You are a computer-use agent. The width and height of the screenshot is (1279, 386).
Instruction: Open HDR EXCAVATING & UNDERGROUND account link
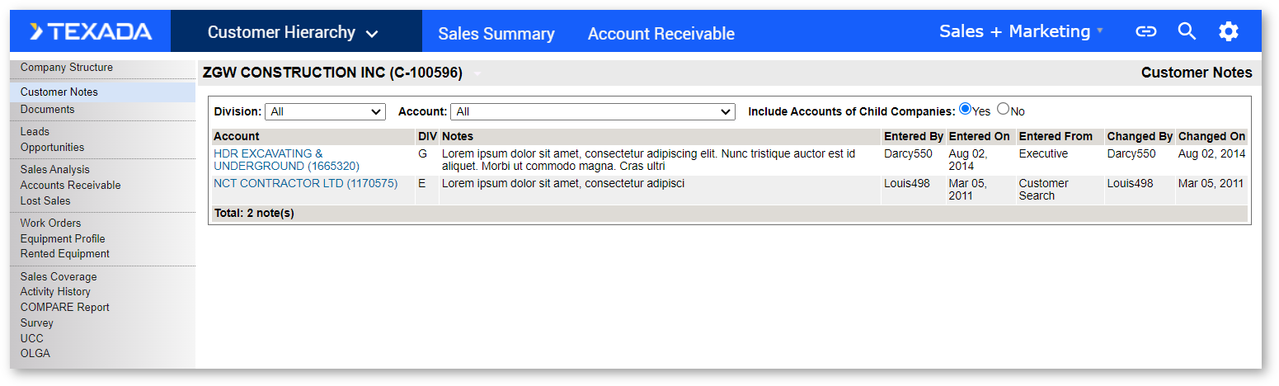click(286, 160)
